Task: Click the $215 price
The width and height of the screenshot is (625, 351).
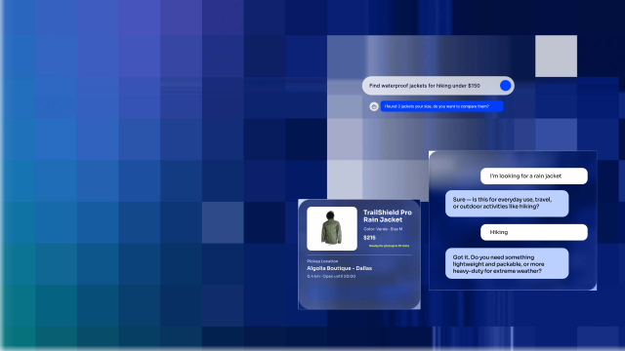Action: pos(369,238)
